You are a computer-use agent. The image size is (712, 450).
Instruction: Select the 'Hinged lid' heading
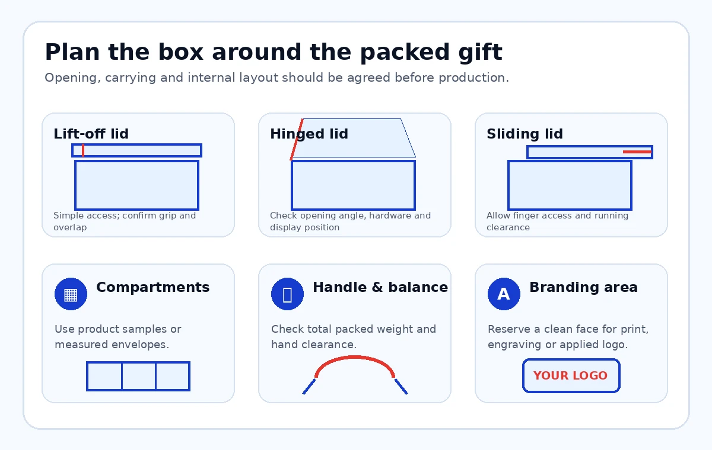click(x=309, y=134)
